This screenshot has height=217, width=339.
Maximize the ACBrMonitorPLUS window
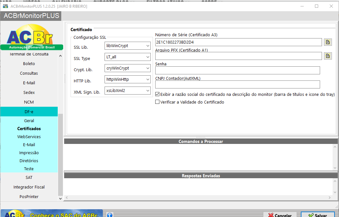317,6
